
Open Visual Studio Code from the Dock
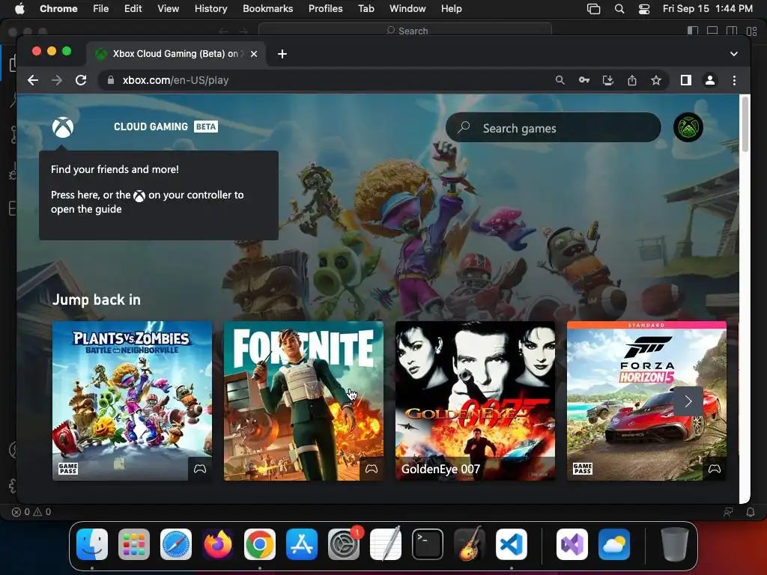pyautogui.click(x=511, y=544)
